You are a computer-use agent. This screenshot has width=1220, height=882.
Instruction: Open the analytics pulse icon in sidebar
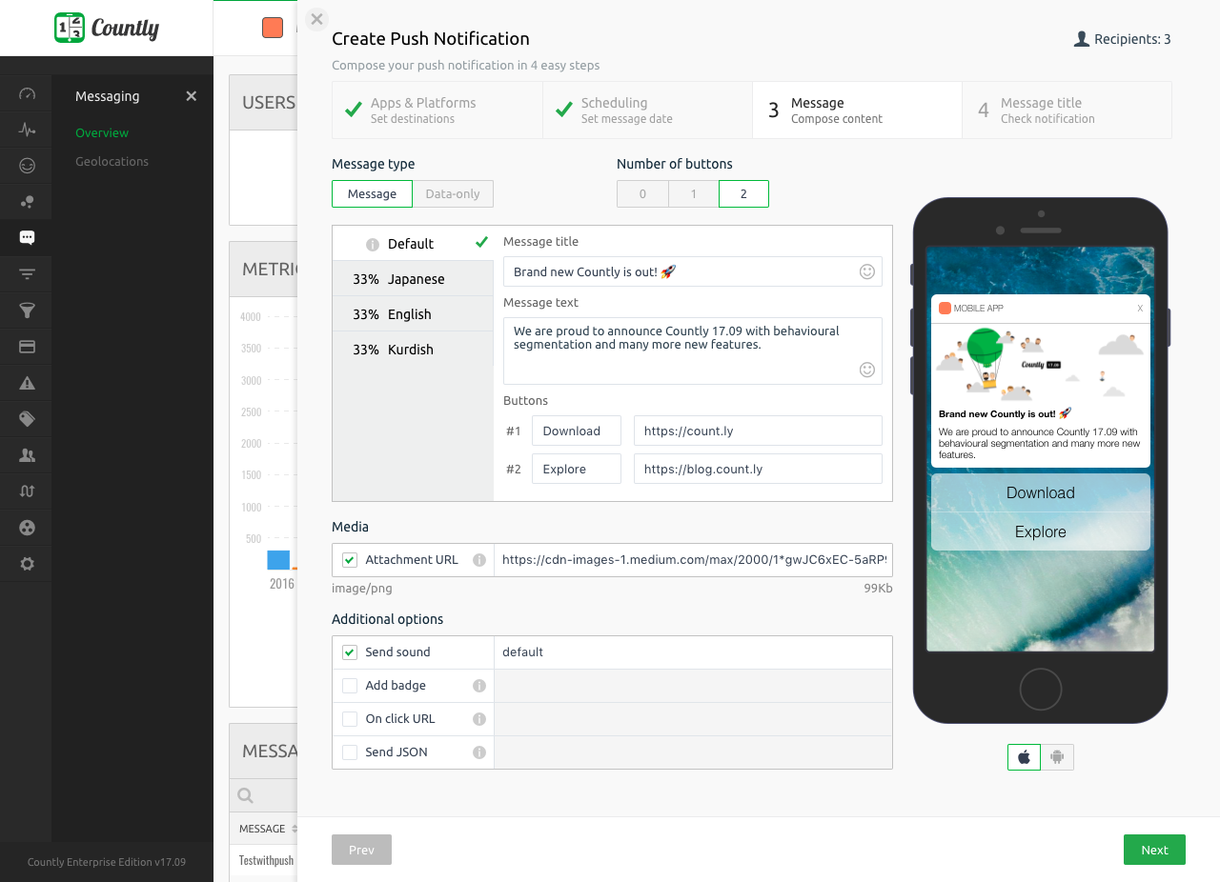27,130
